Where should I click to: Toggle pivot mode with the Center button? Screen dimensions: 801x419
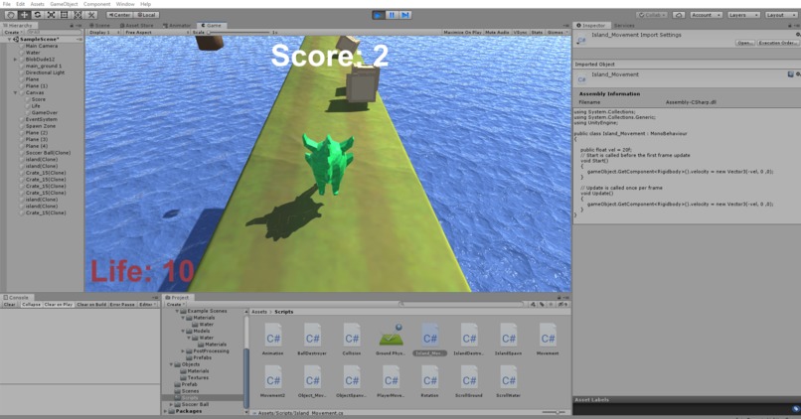point(120,15)
